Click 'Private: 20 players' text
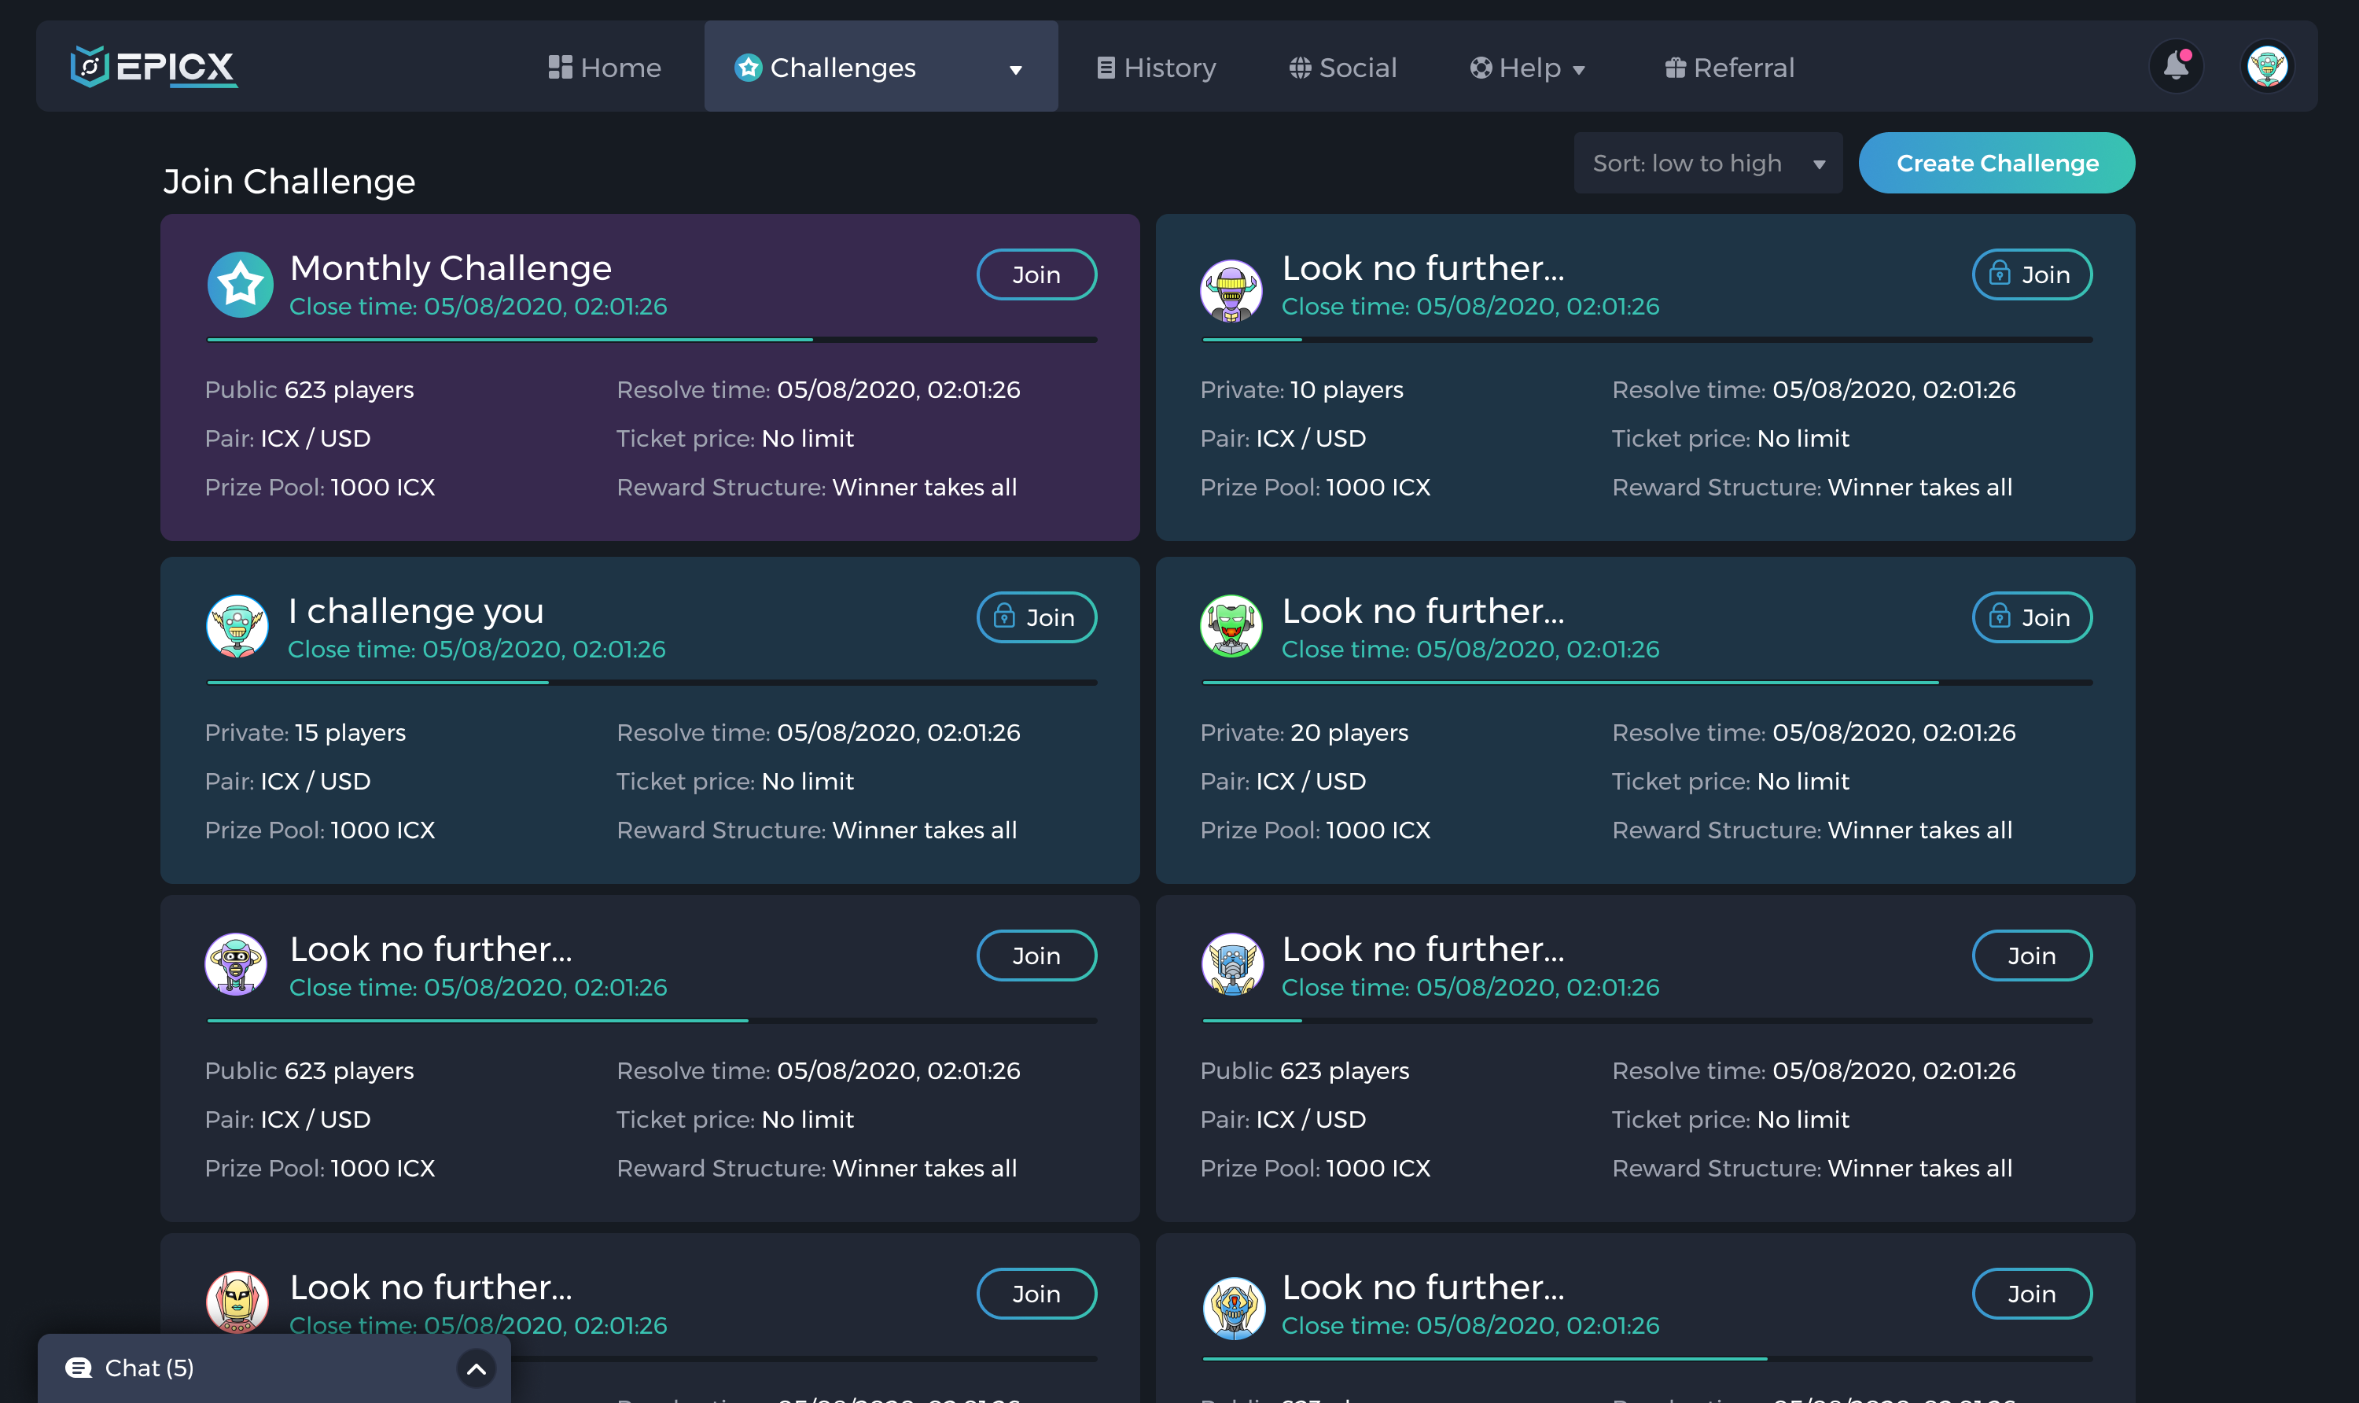The image size is (2359, 1403). [1305, 733]
